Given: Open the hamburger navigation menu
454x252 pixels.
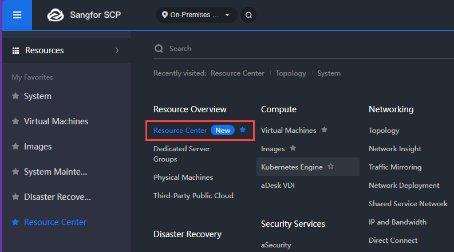Looking at the screenshot, I should (x=17, y=15).
